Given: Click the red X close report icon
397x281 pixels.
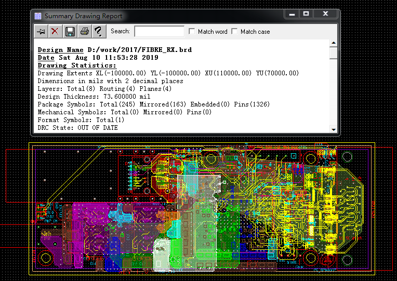Looking at the screenshot, I should [55, 32].
